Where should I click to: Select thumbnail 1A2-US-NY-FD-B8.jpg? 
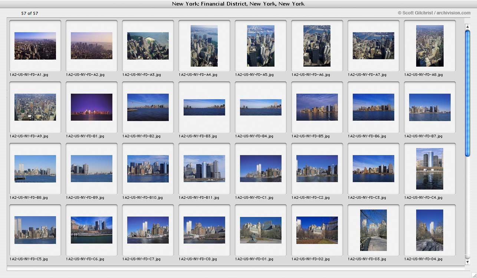click(x=35, y=169)
